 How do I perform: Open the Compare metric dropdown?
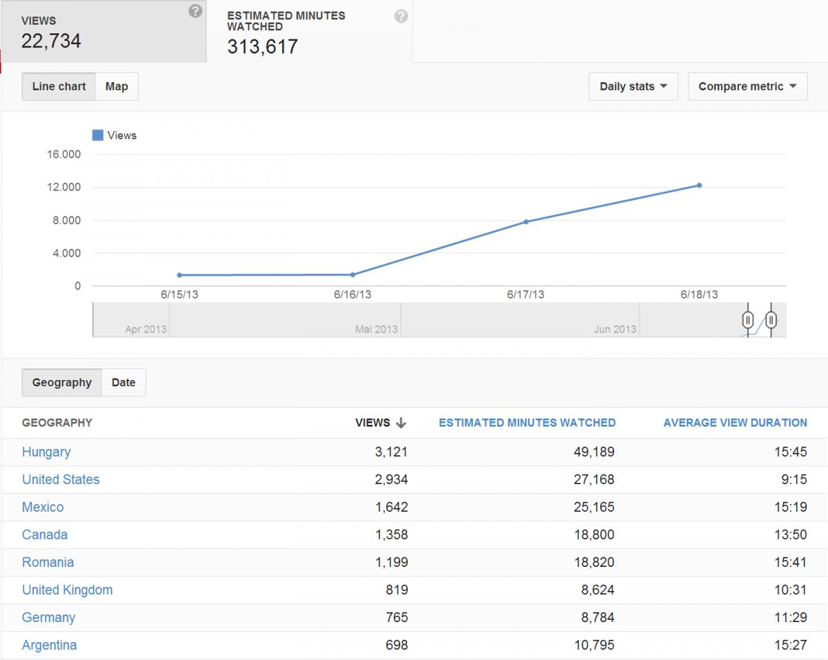(x=747, y=86)
